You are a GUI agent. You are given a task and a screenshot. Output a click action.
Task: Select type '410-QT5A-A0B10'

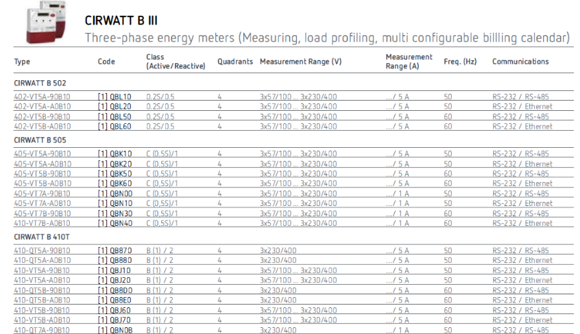[43, 261]
